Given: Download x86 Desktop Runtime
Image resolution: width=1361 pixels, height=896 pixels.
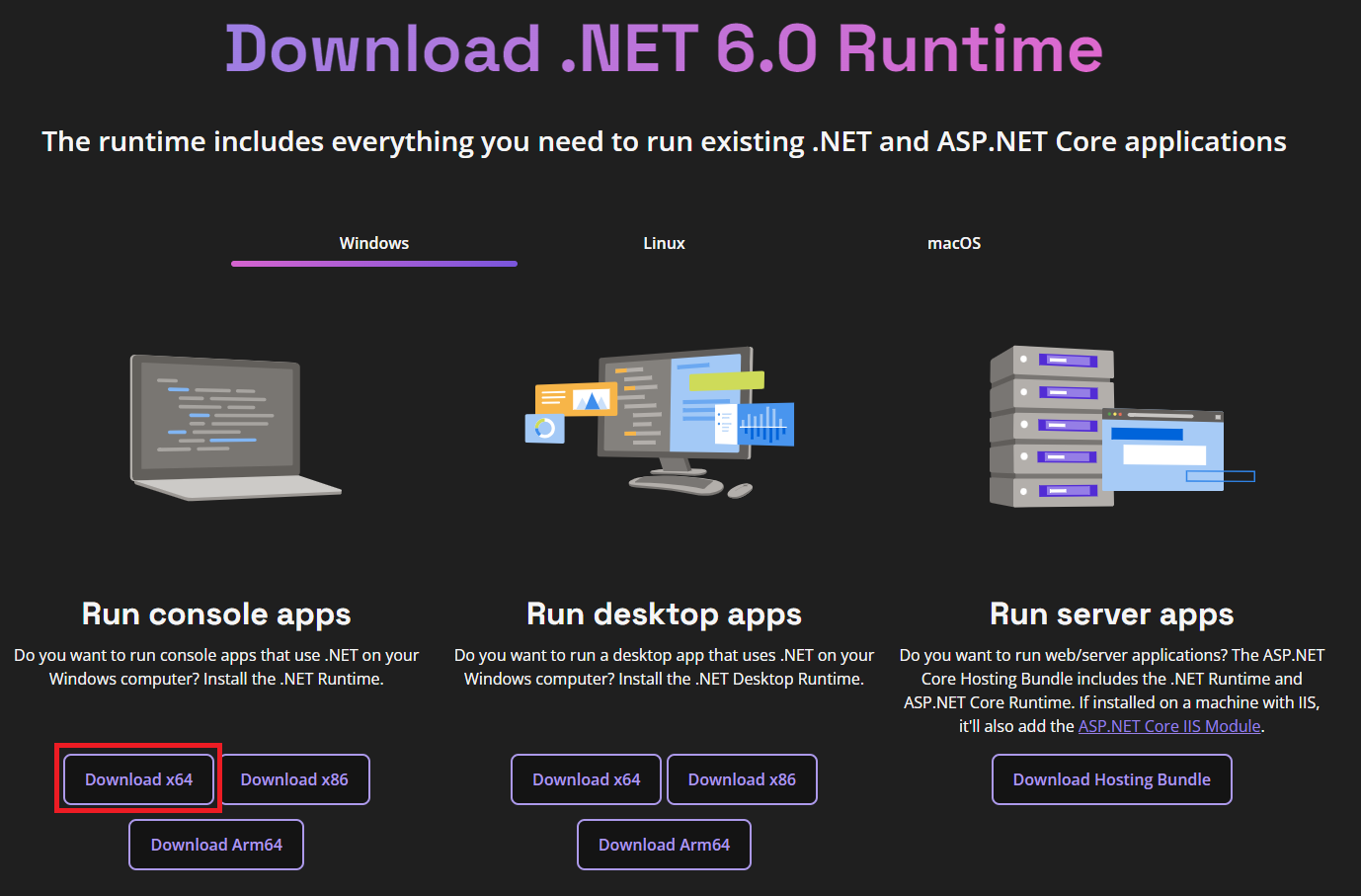Looking at the screenshot, I should click(x=742, y=778).
